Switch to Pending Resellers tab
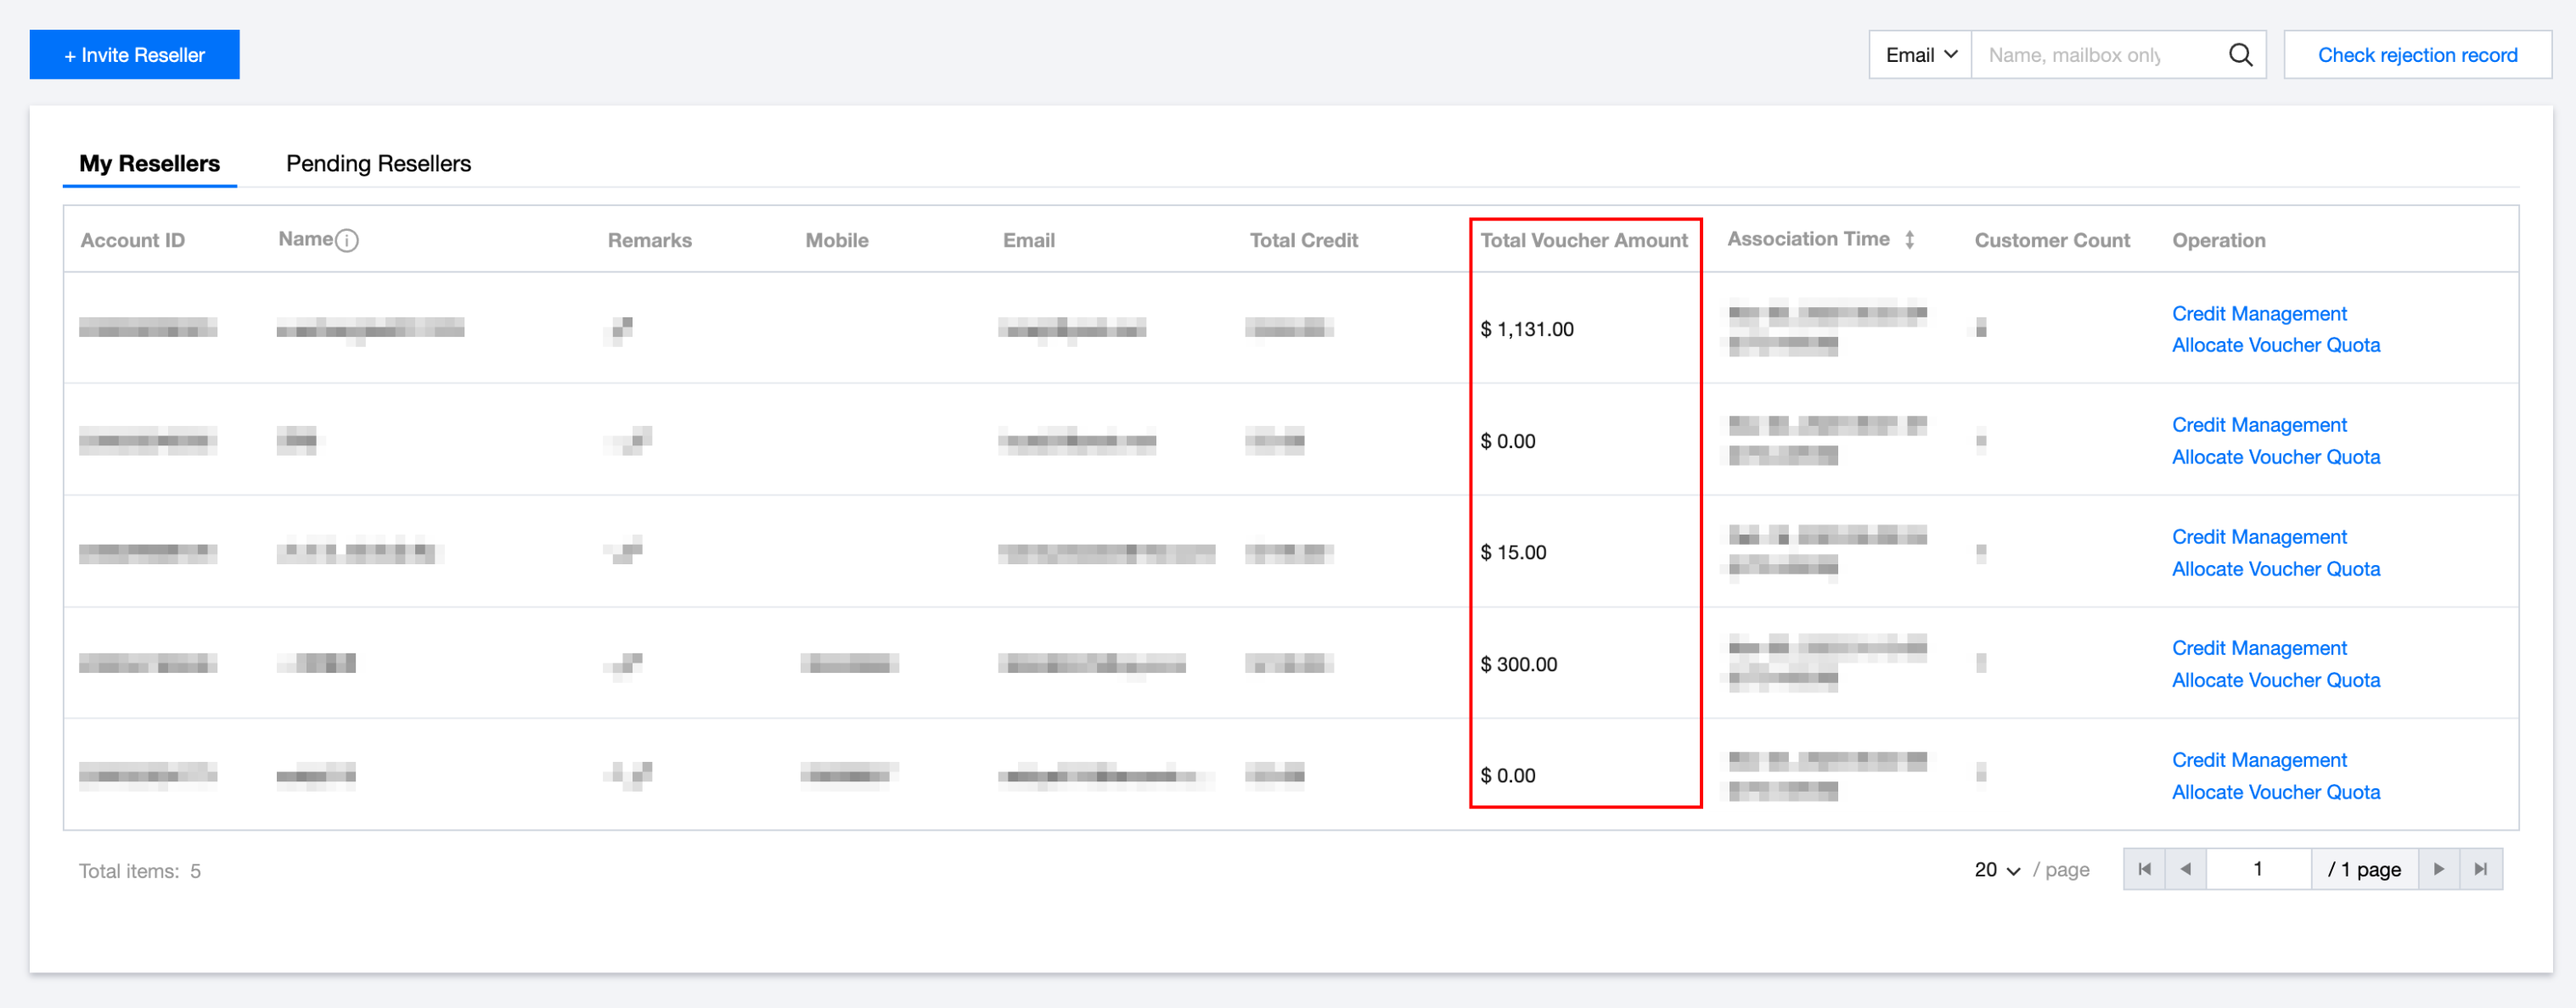Screen dimensions: 2576x1008 [378, 164]
